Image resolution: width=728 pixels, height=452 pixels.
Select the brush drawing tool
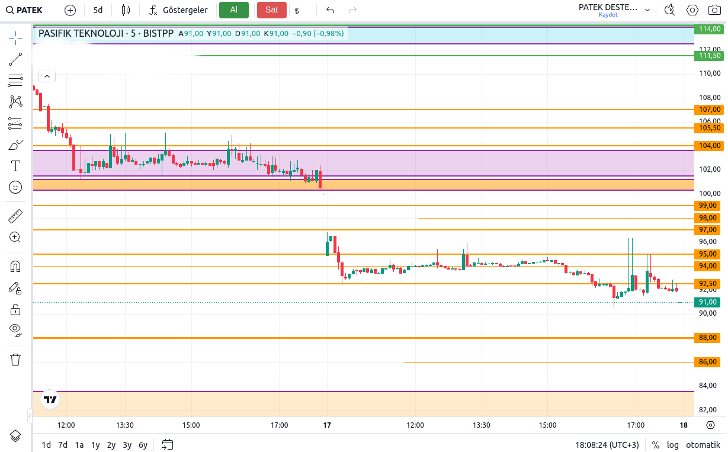click(x=15, y=145)
